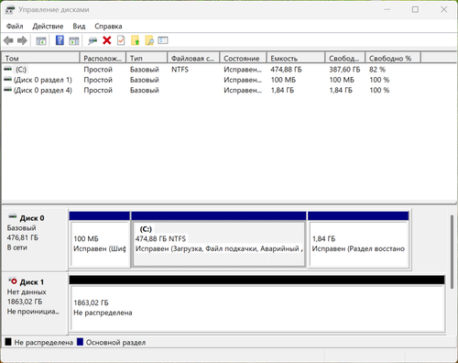Click the Forward arrow toolbar icon
Viewport: 458px width, 363px height.
pyautogui.click(x=22, y=40)
